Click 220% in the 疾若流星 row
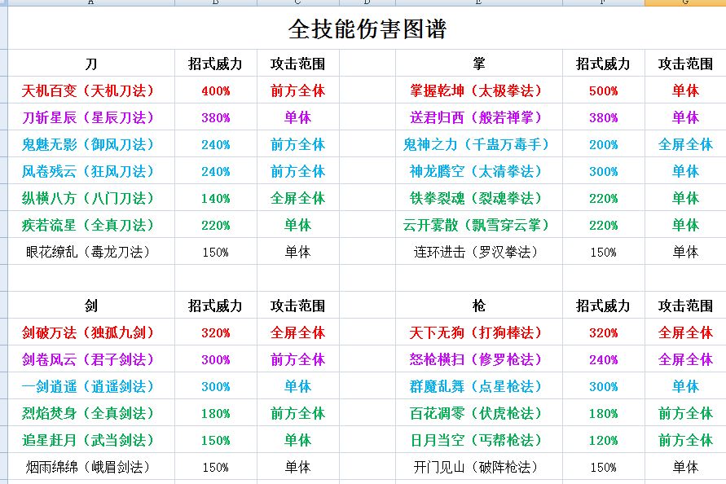Viewport: 726px width, 484px height. [216, 225]
